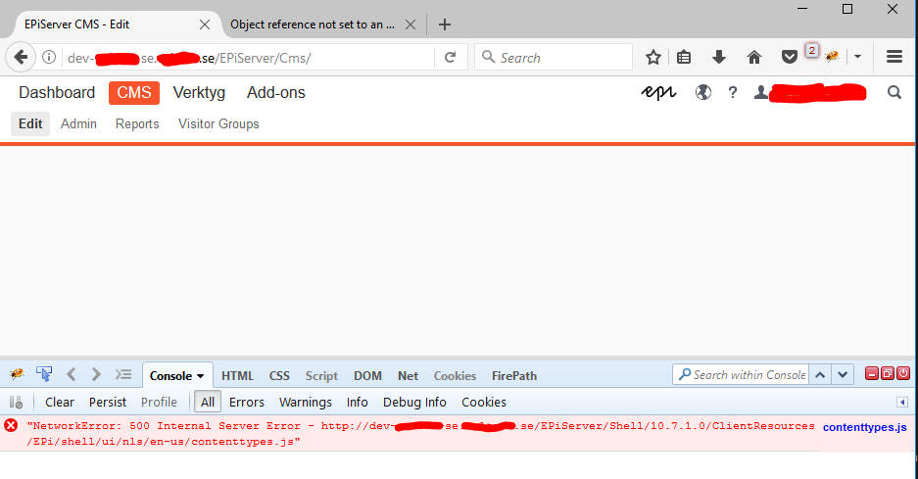The image size is (918, 479).
Task: Jump to next console search match
Action: pyautogui.click(x=843, y=375)
